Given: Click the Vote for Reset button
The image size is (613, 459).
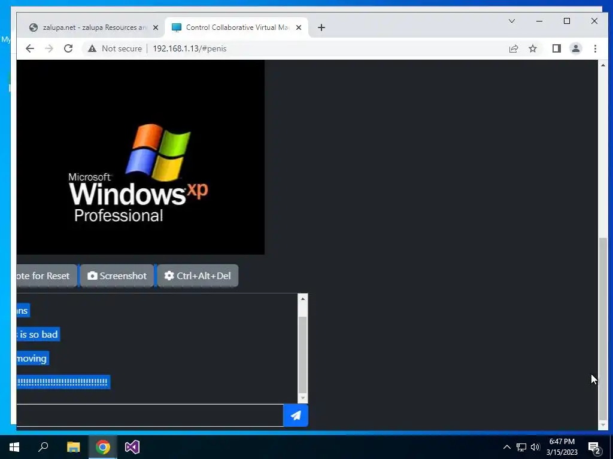Looking at the screenshot, I should [47, 276].
